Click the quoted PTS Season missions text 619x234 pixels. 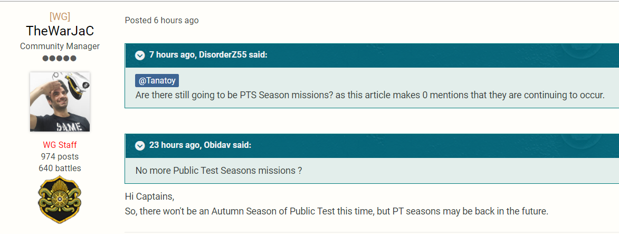click(370, 95)
